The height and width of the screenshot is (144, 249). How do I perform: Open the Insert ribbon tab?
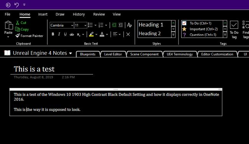tap(43, 14)
